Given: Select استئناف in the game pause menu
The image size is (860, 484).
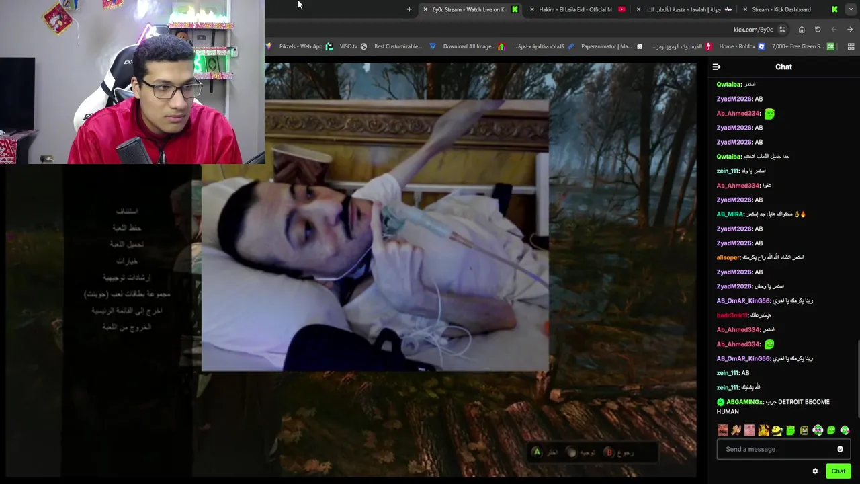Looking at the screenshot, I should pos(126,211).
